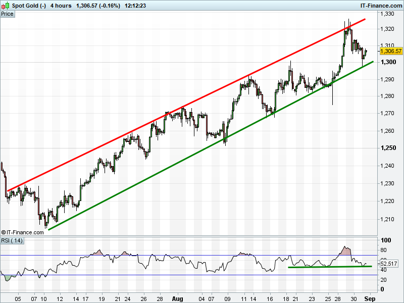
Task: Select the green lower channel trendline
Action: point(211,145)
